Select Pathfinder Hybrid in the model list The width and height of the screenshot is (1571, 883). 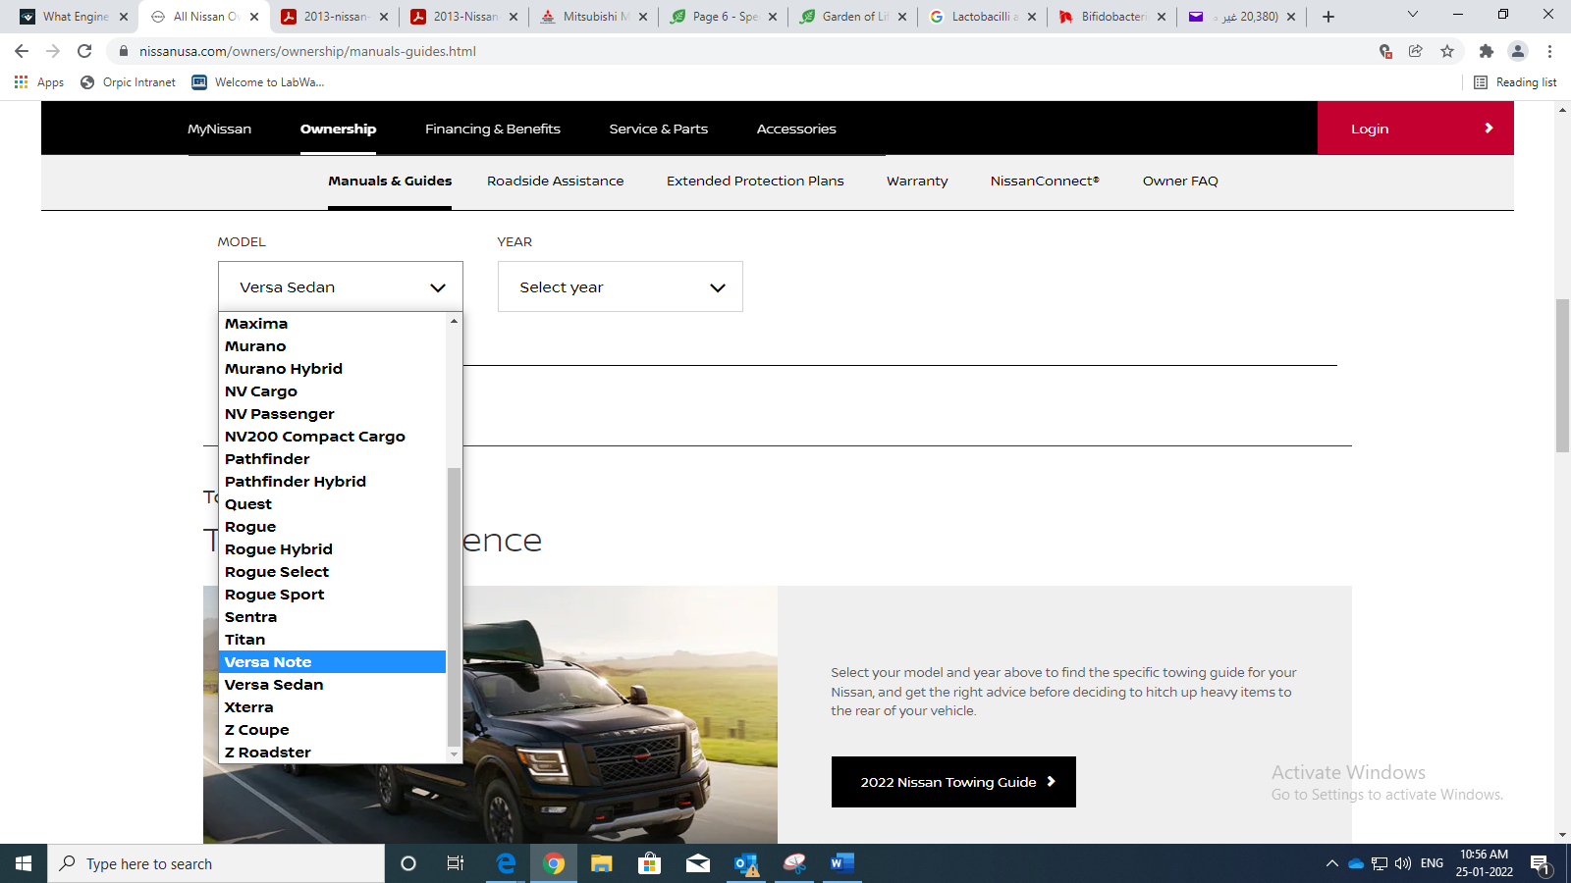coord(296,482)
